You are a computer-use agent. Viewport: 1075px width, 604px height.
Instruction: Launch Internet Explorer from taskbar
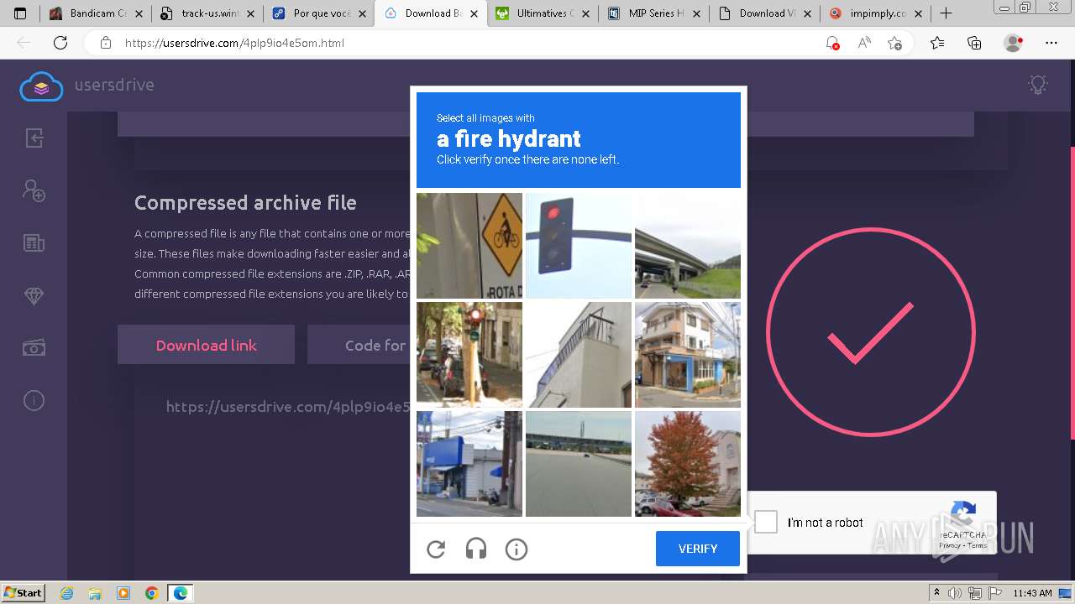tap(67, 593)
